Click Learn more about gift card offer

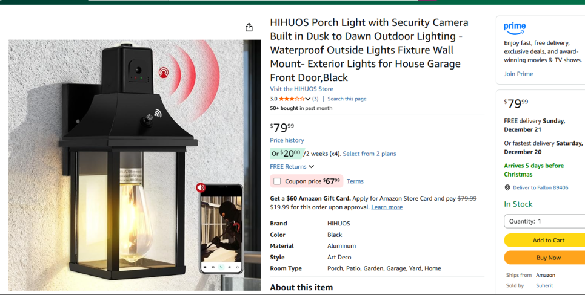tap(387, 207)
